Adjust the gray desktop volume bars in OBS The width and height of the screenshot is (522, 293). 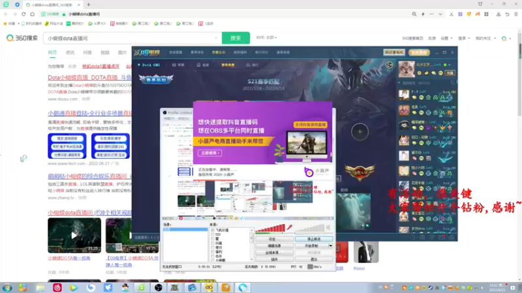[x=309, y=229]
